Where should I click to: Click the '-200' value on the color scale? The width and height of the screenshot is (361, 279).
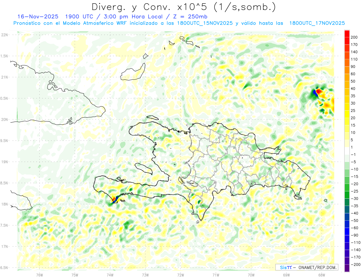tap(355, 264)
